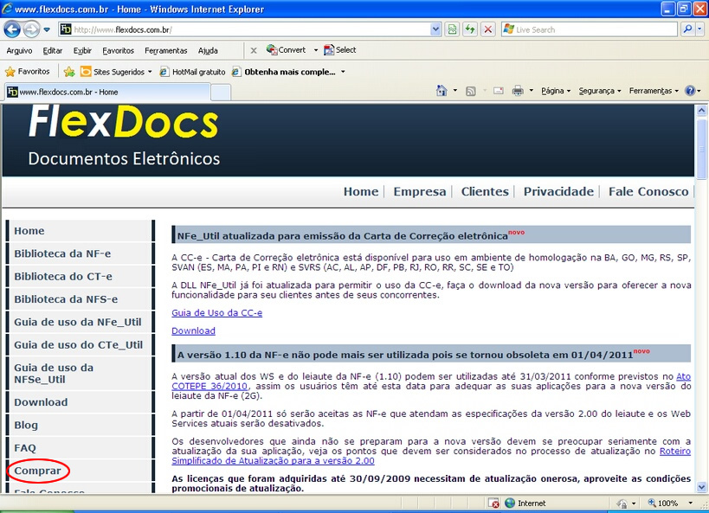This screenshot has width=709, height=513.
Task: Click the Read Mail envelope icon
Action: (x=497, y=90)
